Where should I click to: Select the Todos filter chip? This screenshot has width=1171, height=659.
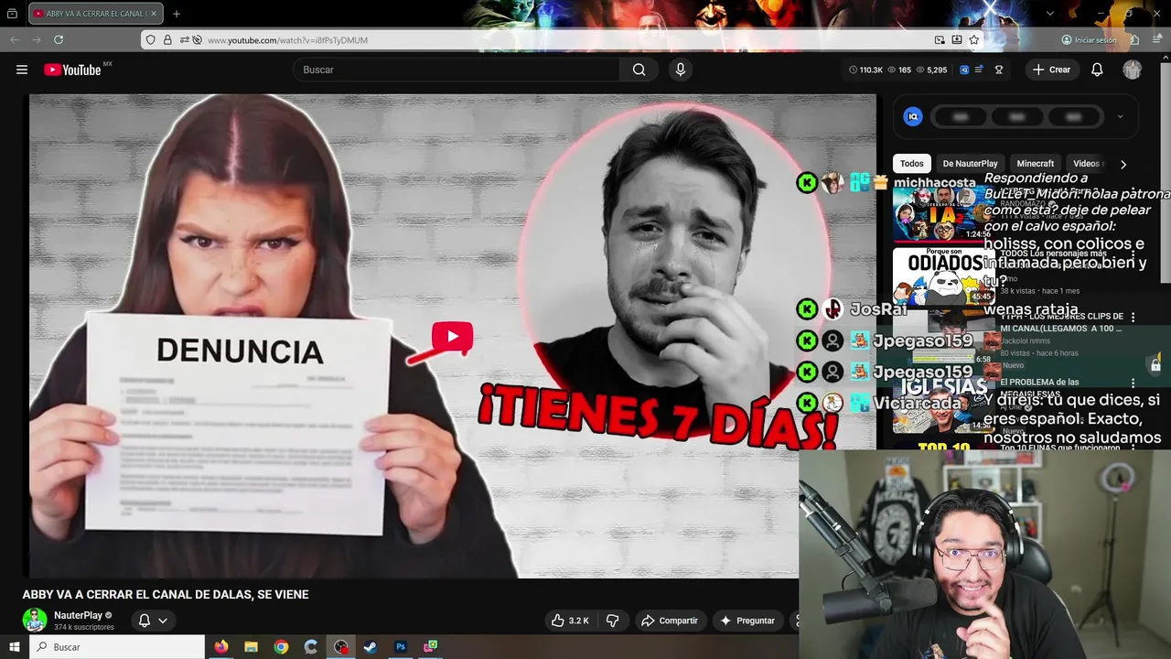(912, 164)
